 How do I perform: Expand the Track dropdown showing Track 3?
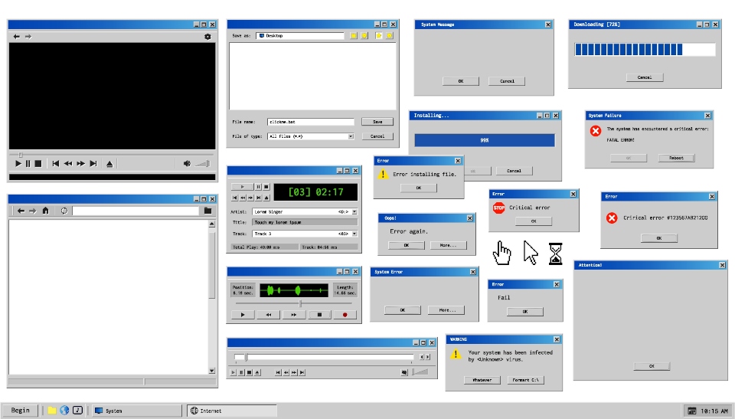click(354, 234)
